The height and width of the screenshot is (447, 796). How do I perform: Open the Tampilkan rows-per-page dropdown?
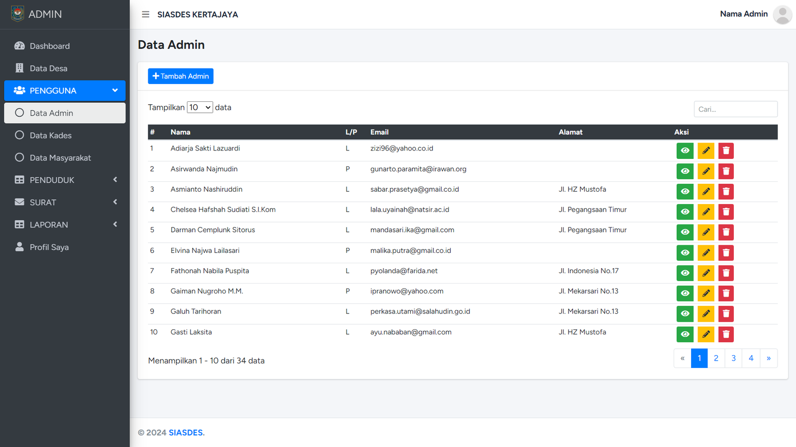(199, 107)
